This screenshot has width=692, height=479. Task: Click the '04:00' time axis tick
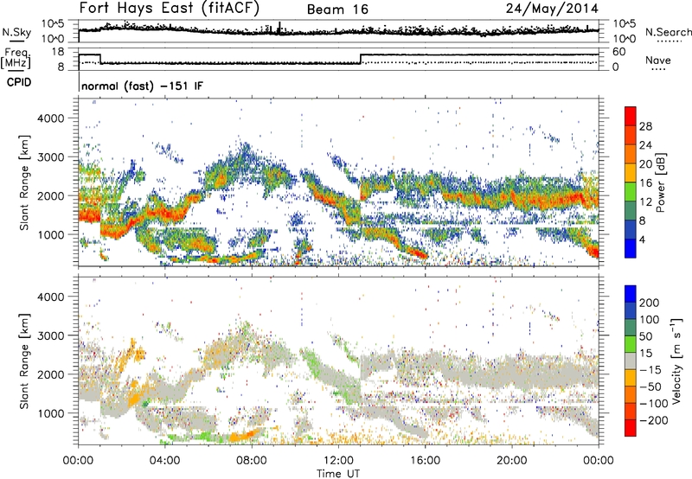164,461
